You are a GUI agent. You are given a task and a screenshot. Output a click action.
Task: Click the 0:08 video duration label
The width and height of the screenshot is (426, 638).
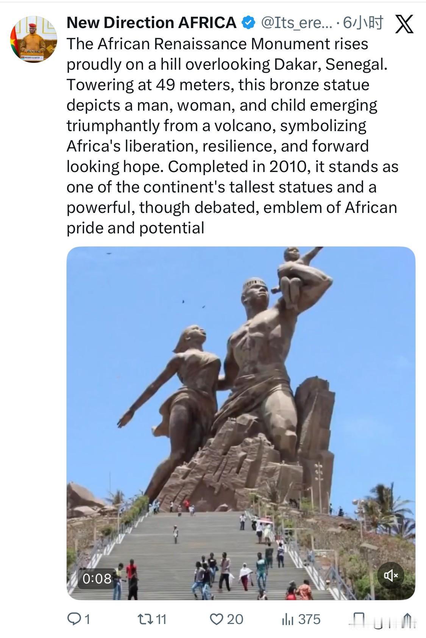click(97, 579)
